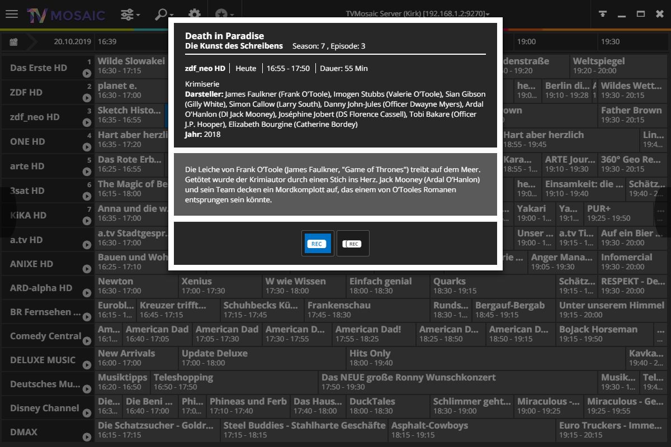
Task: Open the TVMosaic Server (Kirk) selector
Action: (418, 14)
